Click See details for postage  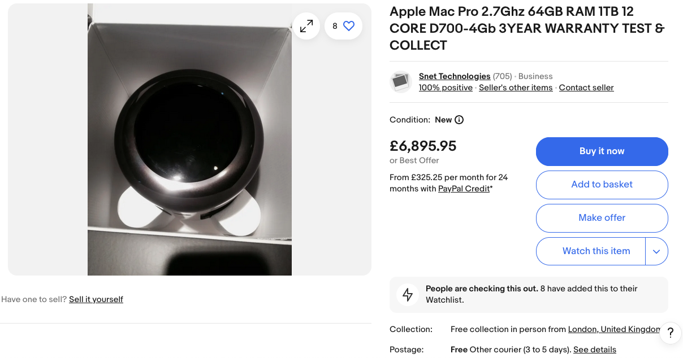point(595,350)
